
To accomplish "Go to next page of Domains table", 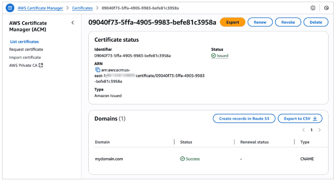I will (x=319, y=130).
